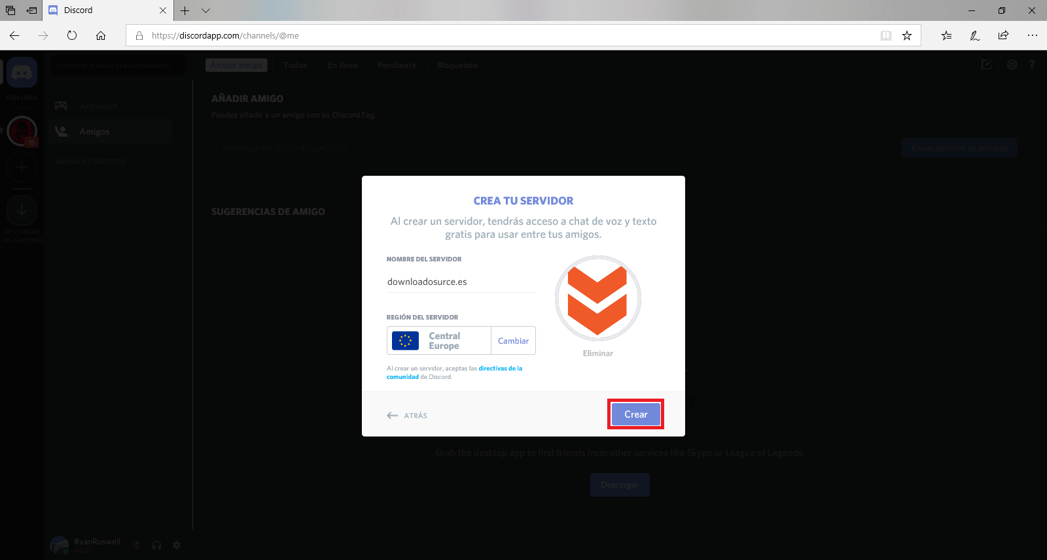This screenshot has width=1047, height=560.
Task: Expand the tab preview chevron
Action: [205, 10]
